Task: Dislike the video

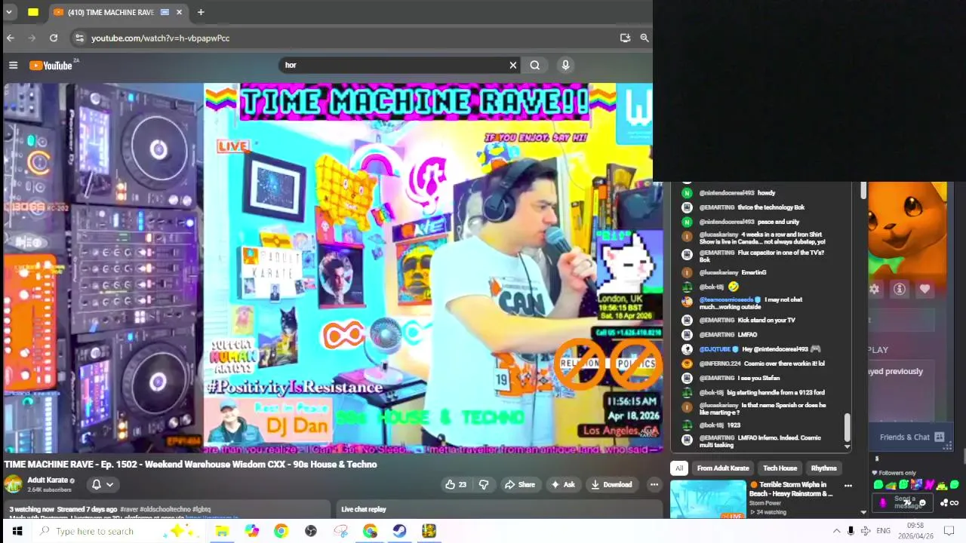Action: pyautogui.click(x=484, y=484)
